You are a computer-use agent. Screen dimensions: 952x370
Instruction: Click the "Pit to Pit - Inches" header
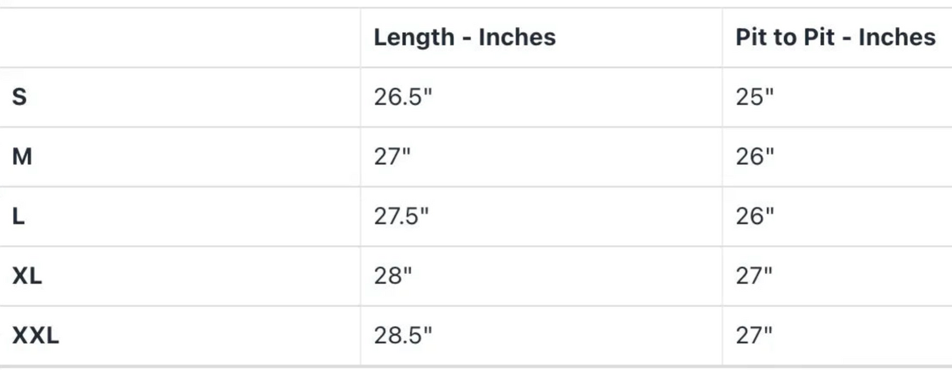[x=835, y=37]
